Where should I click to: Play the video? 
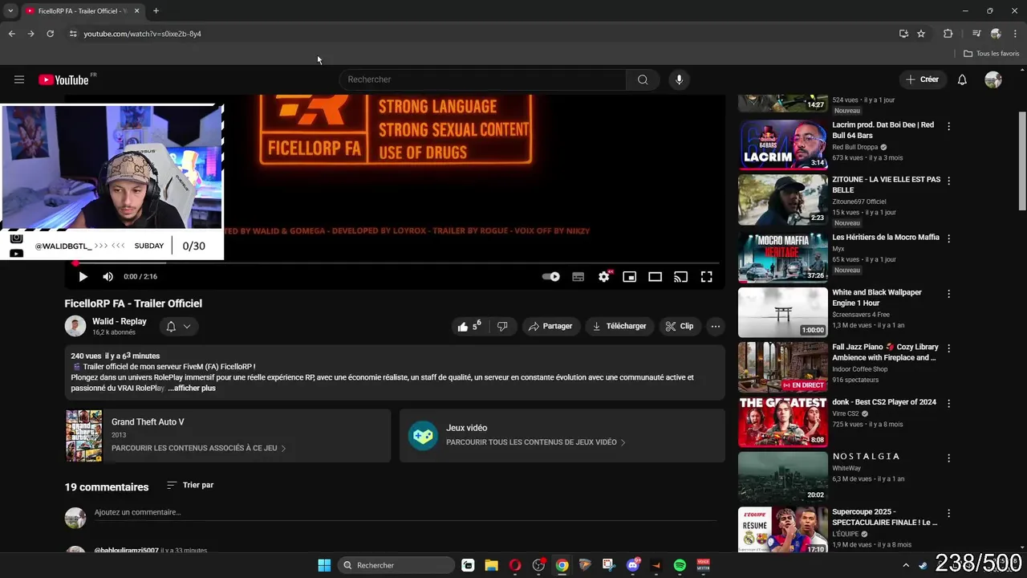83,276
